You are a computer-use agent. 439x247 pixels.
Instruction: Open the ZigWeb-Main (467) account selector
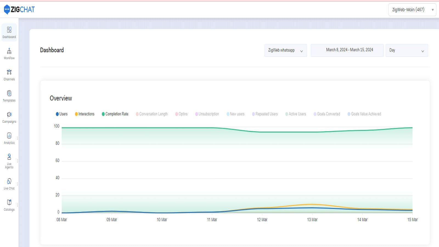pyautogui.click(x=412, y=10)
